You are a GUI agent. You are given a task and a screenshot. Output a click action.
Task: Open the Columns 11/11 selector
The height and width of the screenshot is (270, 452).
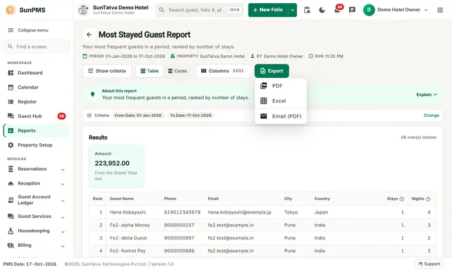click(x=223, y=71)
